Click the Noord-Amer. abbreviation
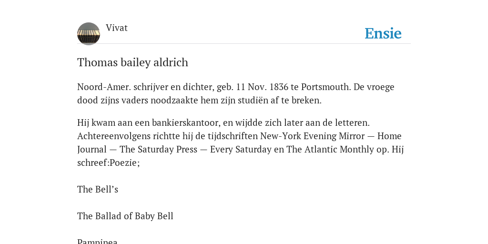Viewport: 488px width, 244px height. point(104,87)
